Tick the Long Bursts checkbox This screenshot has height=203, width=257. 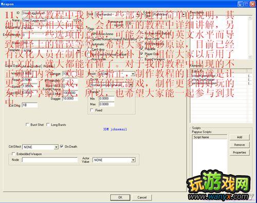point(48,124)
